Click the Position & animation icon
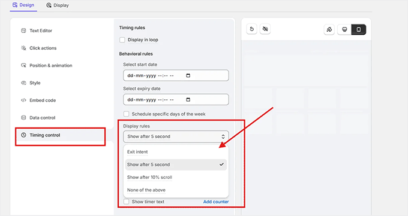 tap(23, 65)
